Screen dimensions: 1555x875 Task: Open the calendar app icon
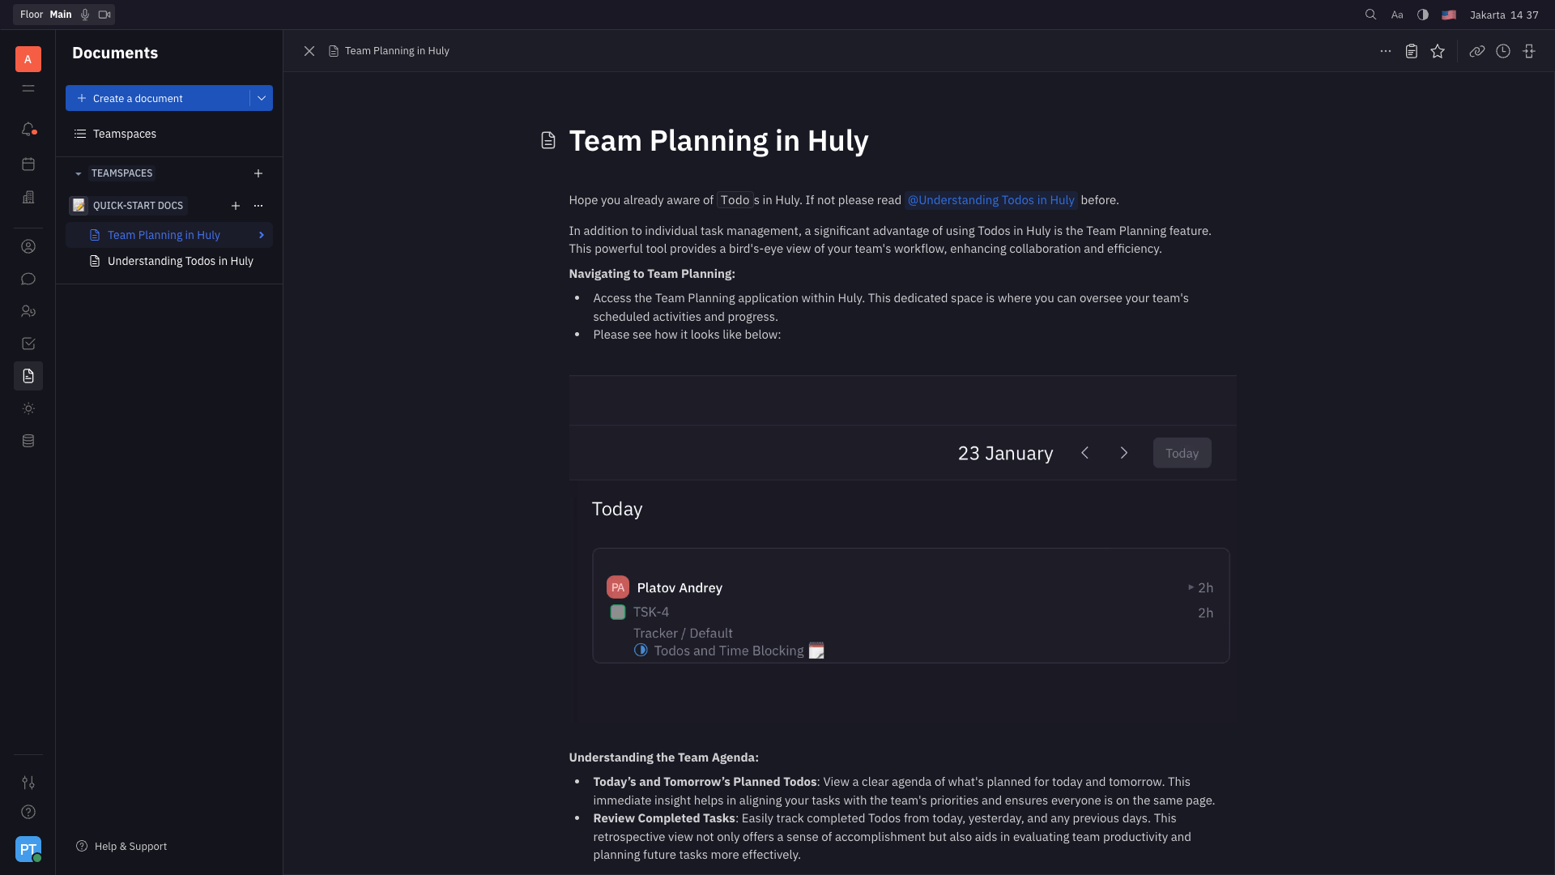coord(28,164)
